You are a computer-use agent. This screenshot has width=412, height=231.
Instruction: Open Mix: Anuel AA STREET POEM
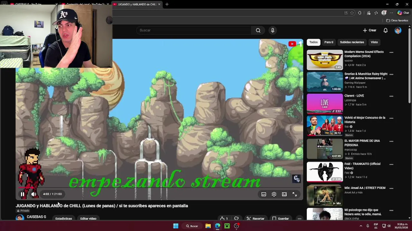[x=365, y=188]
